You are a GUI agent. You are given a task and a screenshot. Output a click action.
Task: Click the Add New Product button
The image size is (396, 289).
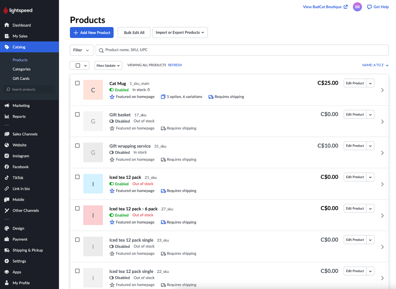coord(92,32)
